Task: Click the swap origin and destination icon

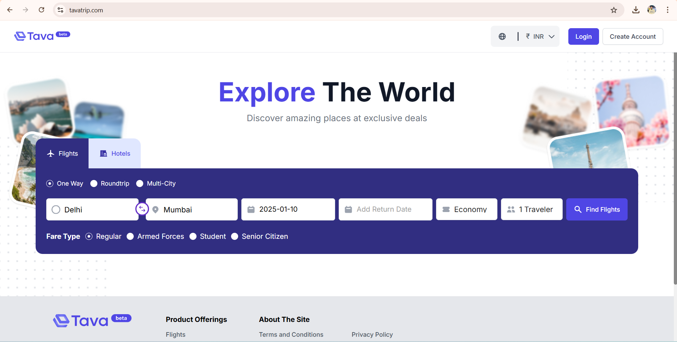Action: 142,209
